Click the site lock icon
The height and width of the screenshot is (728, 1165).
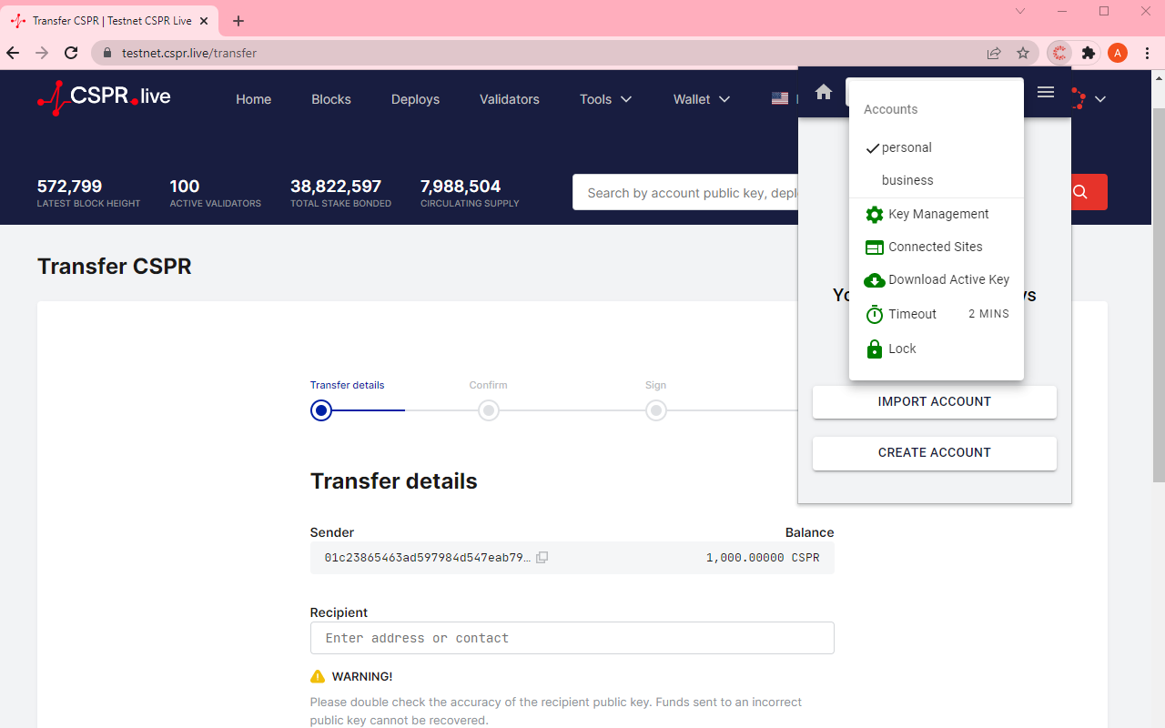pos(107,53)
